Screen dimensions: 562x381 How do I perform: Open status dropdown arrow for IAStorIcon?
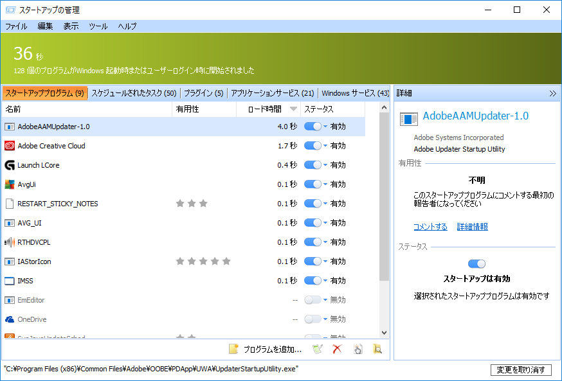tap(325, 261)
